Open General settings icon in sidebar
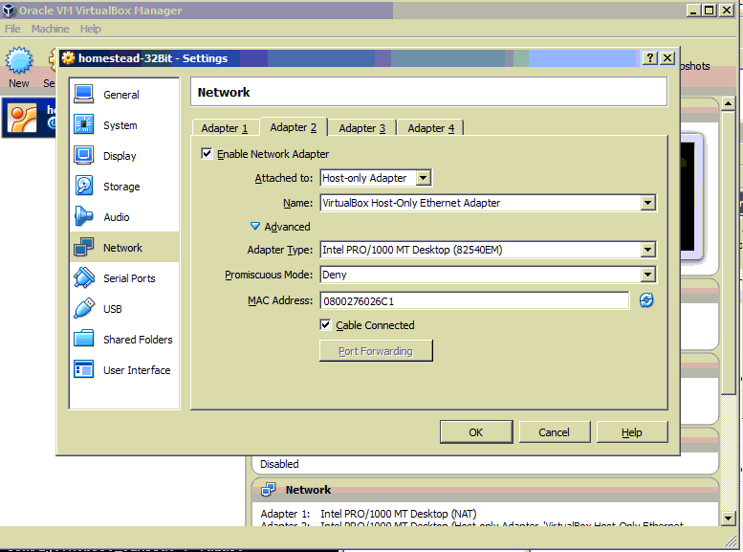743x552 pixels. point(84,94)
